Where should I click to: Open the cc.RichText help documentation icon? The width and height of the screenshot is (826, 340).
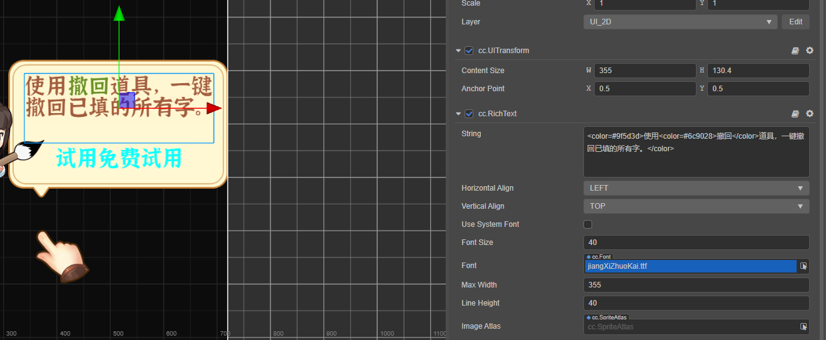click(x=795, y=114)
